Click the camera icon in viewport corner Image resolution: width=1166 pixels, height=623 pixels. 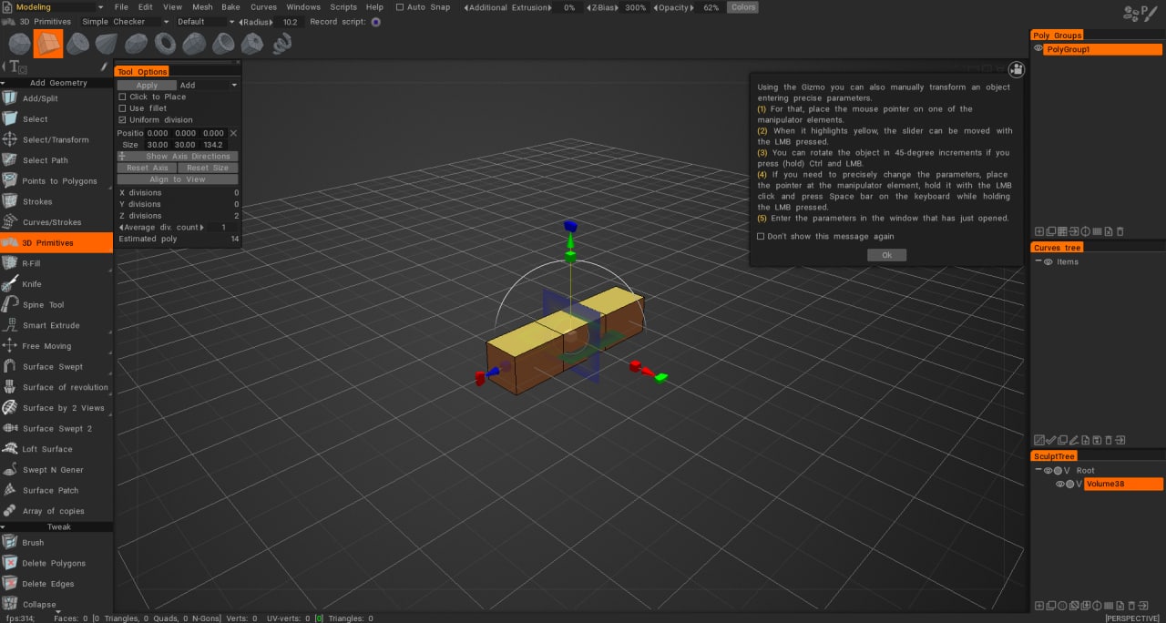click(1017, 69)
